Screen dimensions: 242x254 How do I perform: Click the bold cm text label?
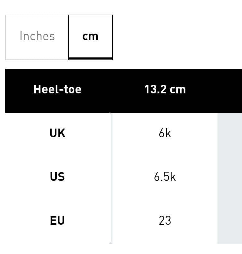[90, 36]
